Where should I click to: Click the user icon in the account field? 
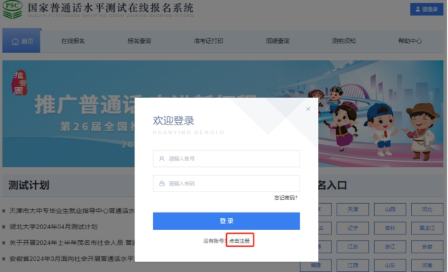coord(161,158)
